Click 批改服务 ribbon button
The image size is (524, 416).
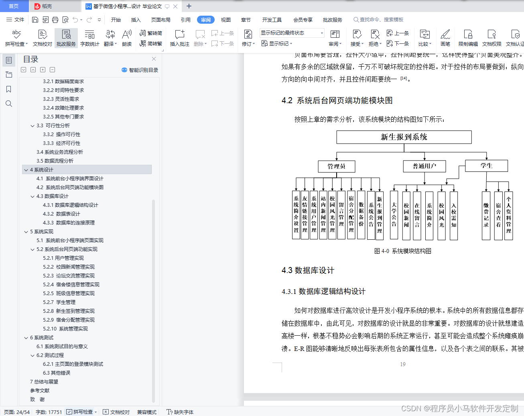[66, 38]
